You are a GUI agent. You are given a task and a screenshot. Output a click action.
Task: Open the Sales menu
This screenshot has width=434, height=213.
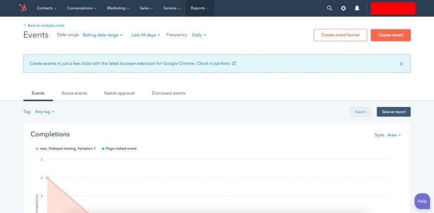point(146,8)
